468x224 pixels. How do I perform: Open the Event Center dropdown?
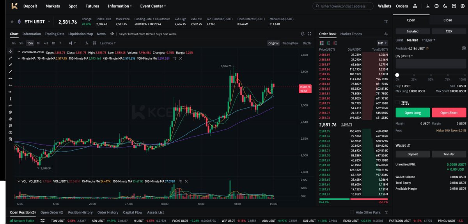point(153,6)
